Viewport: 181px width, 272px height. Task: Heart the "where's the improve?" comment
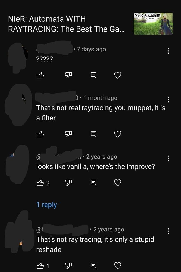118,183
